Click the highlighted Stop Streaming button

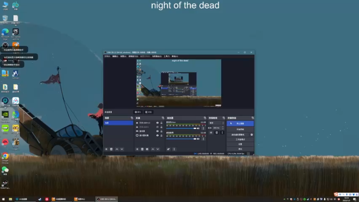click(x=240, y=123)
